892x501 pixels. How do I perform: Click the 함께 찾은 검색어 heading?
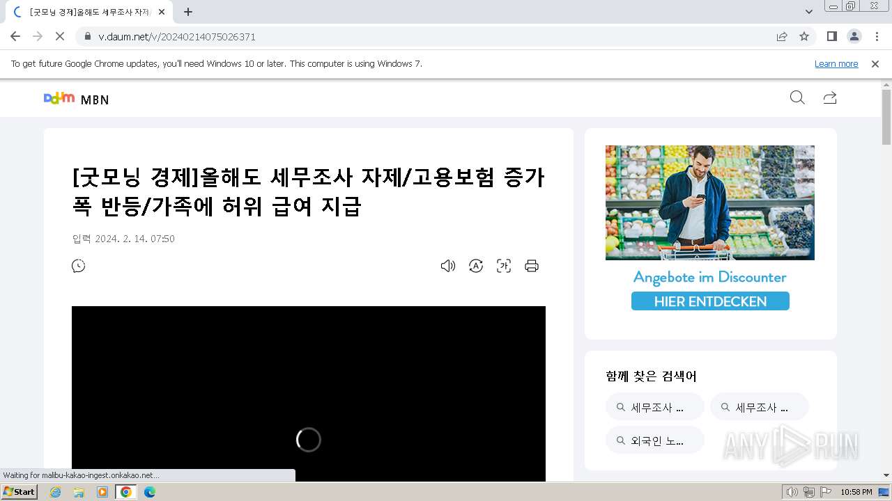(x=651, y=376)
